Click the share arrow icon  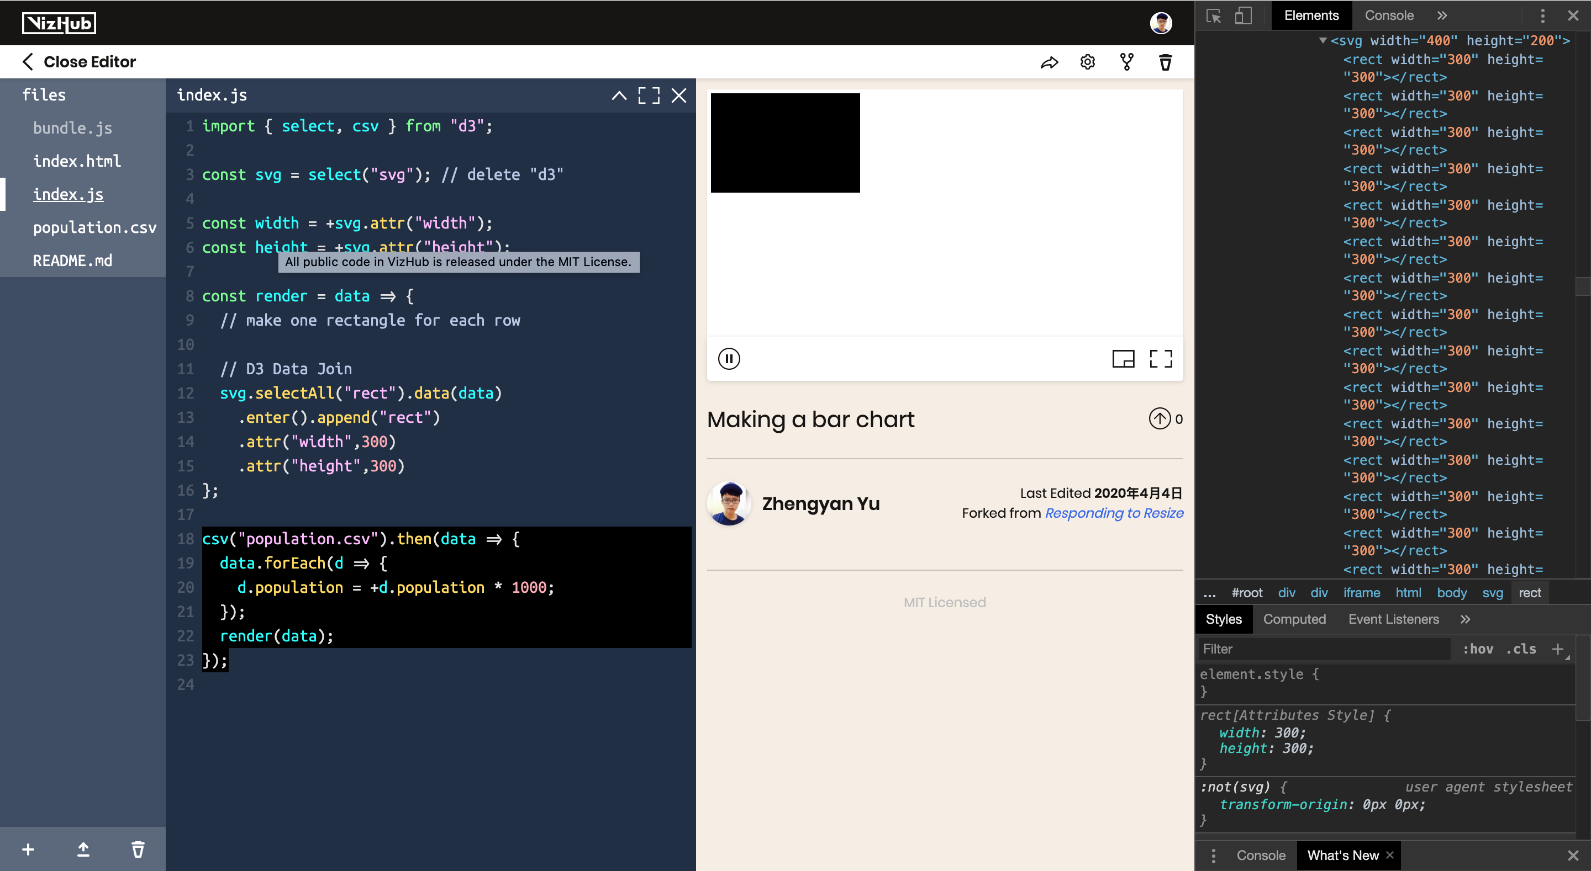1050,62
